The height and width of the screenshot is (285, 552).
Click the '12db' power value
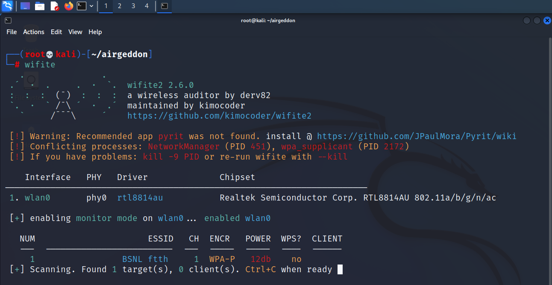click(261, 259)
